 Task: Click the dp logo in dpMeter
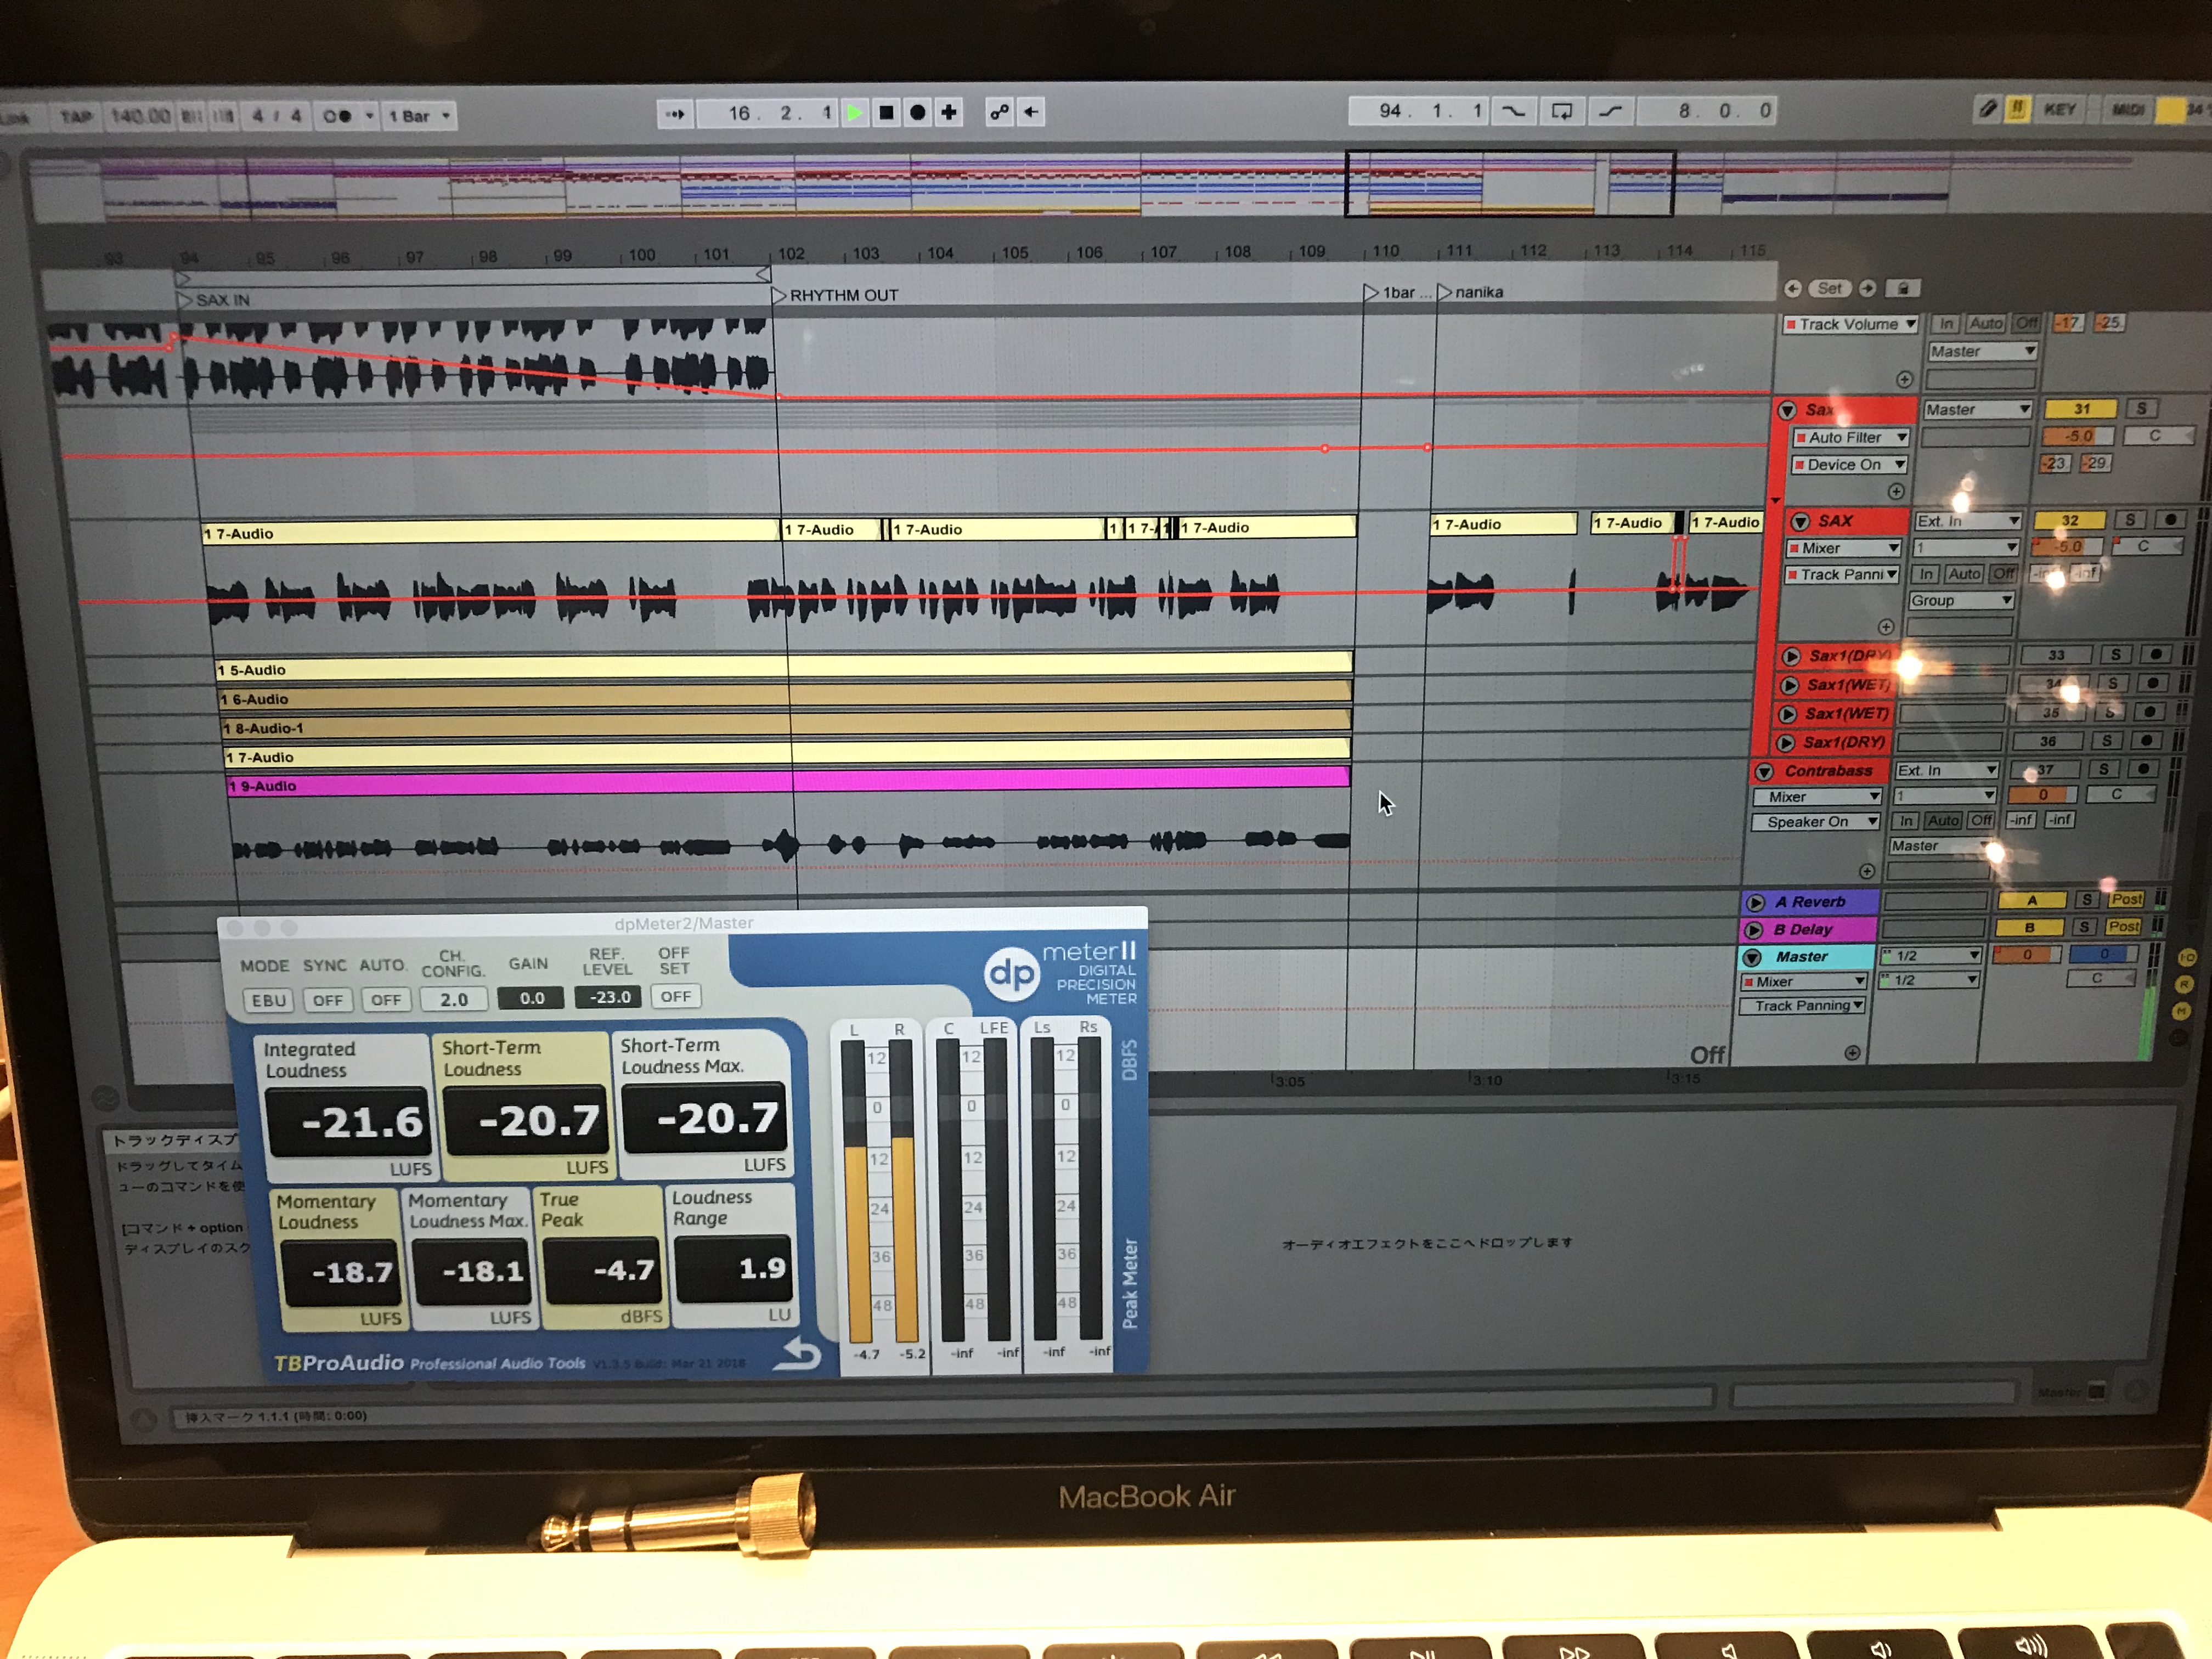click(1012, 973)
